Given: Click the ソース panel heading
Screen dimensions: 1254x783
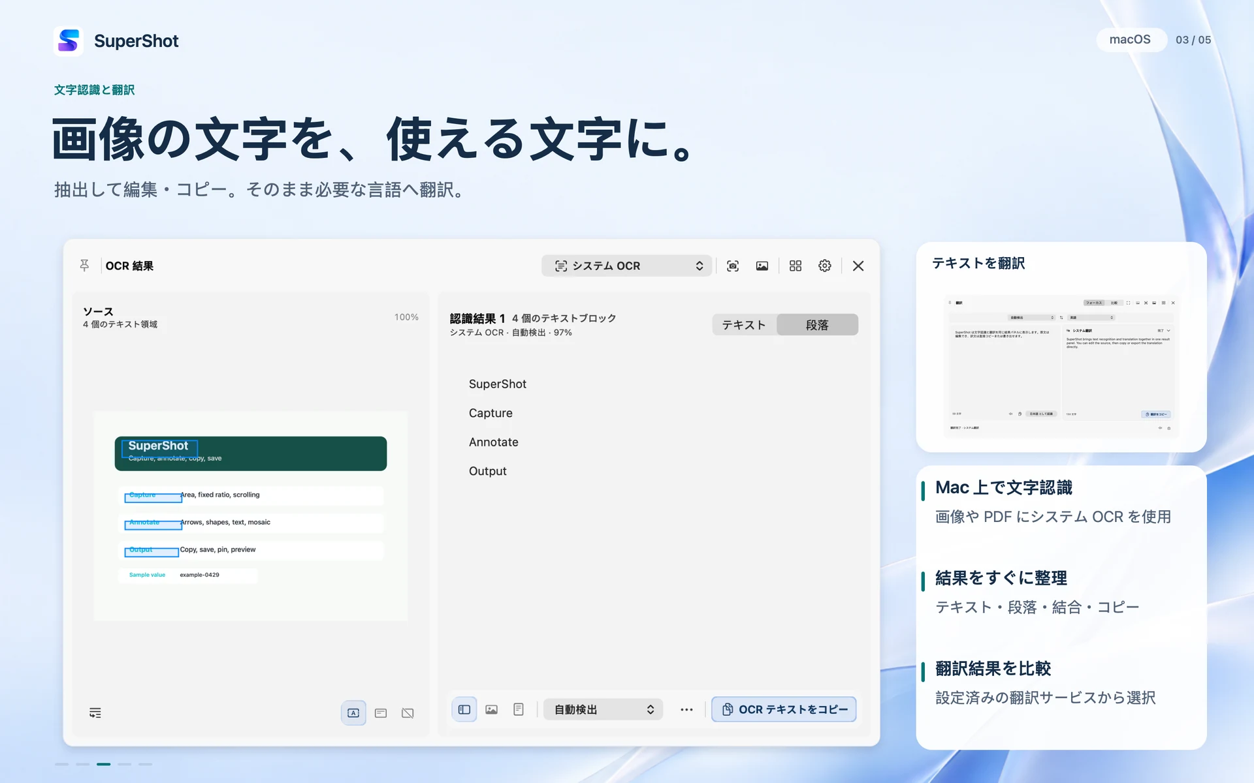Looking at the screenshot, I should 98,311.
